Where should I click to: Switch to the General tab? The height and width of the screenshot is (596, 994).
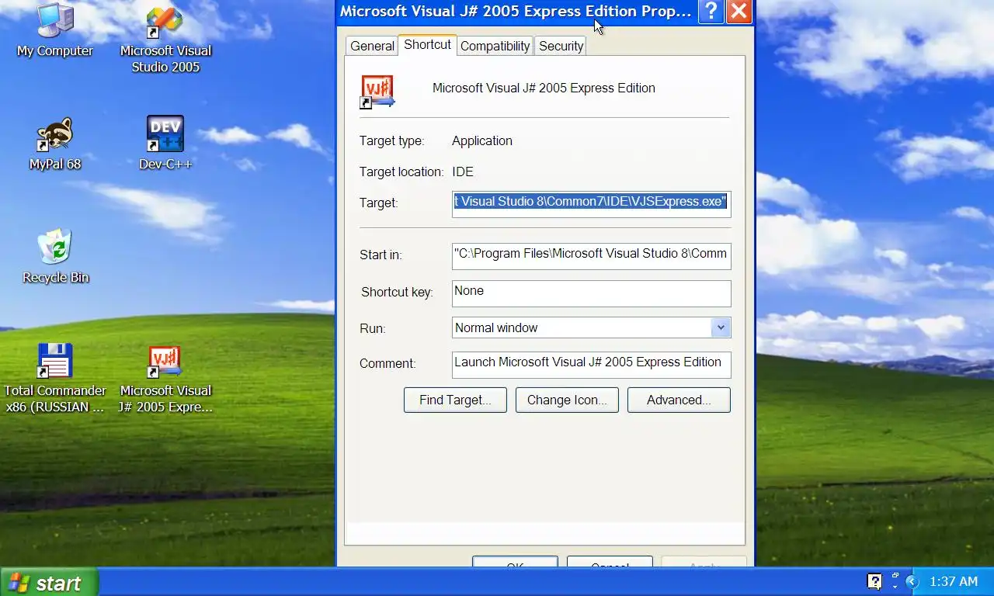click(372, 46)
